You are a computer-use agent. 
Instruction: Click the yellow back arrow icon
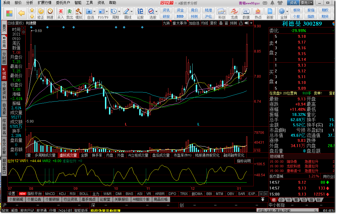(x=22, y=13)
